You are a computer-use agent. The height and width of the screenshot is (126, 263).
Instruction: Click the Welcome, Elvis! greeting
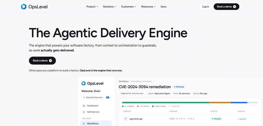(x=91, y=91)
